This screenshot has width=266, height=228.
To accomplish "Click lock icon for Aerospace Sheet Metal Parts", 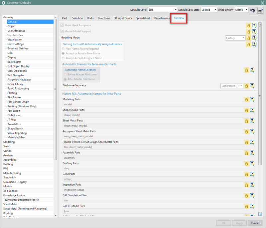I will (246, 132).
